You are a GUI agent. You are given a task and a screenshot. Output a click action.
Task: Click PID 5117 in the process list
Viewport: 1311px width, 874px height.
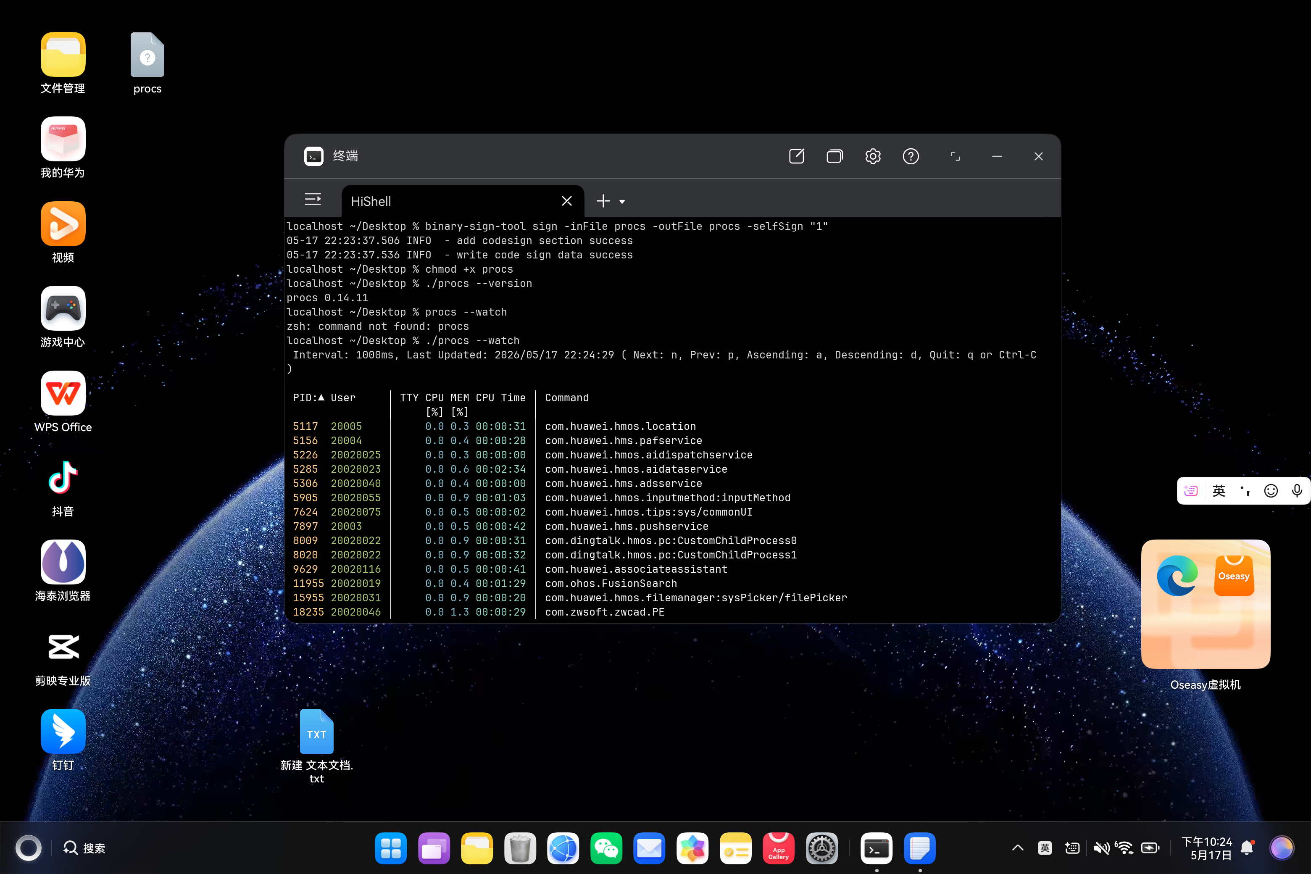305,426
